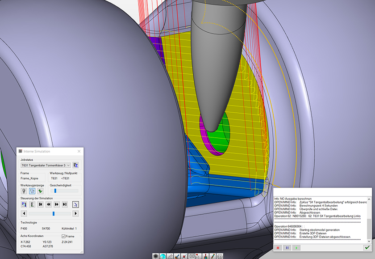
Task: Jump to start of simulation
Action: [41, 204]
